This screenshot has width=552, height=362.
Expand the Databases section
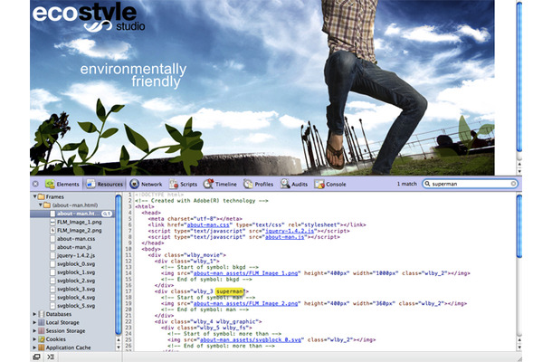(x=34, y=314)
